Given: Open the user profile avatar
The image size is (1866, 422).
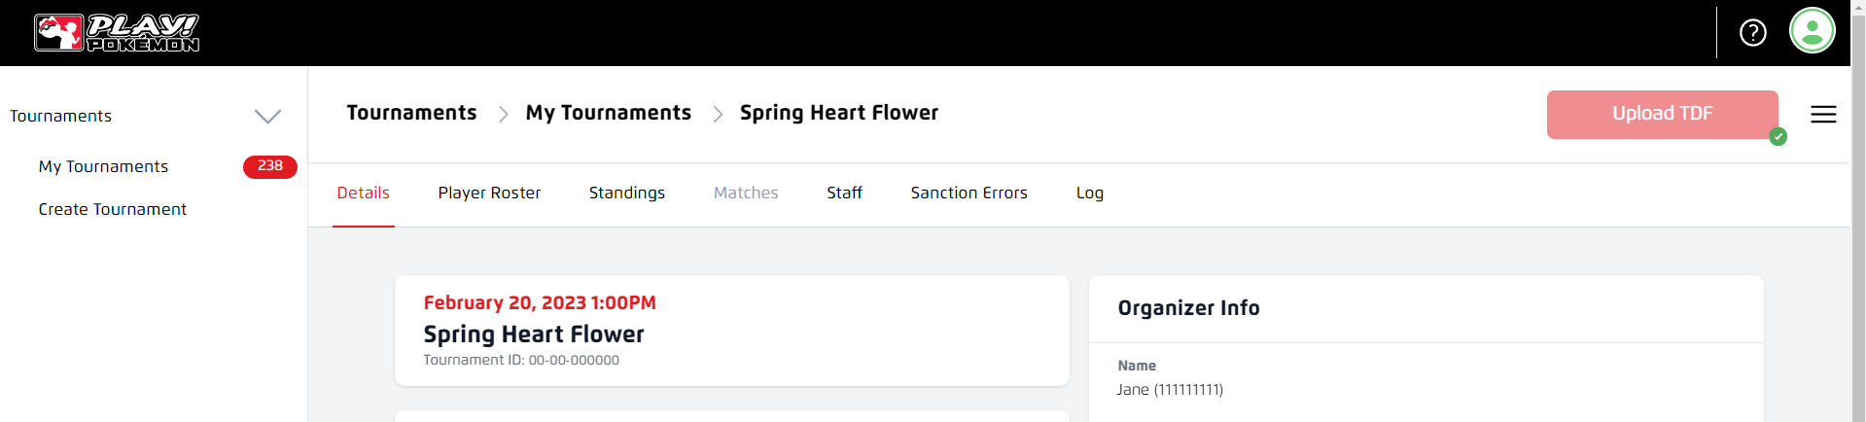Looking at the screenshot, I should coord(1812,31).
